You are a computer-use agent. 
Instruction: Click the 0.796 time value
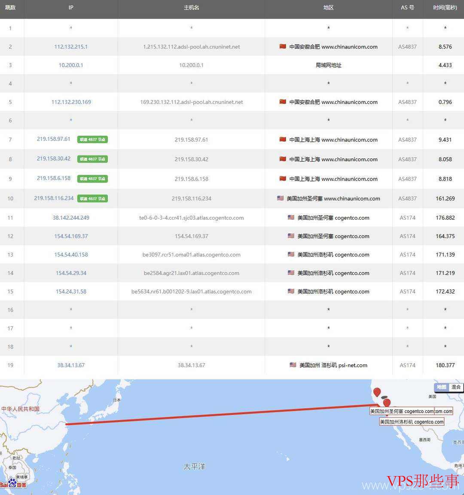[445, 102]
